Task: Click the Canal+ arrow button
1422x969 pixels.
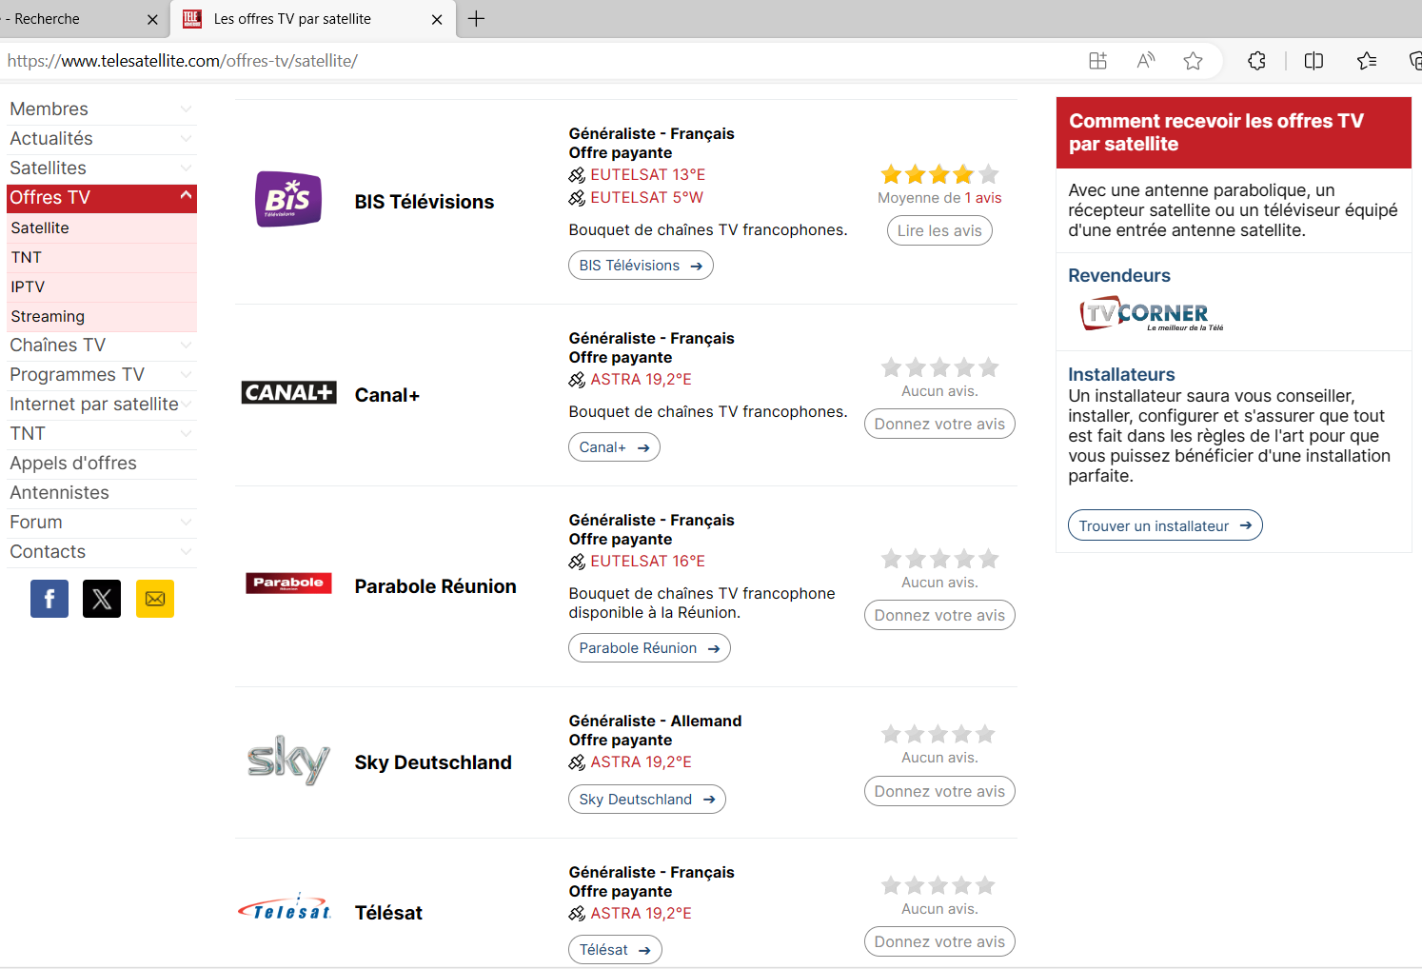Action: coord(614,447)
